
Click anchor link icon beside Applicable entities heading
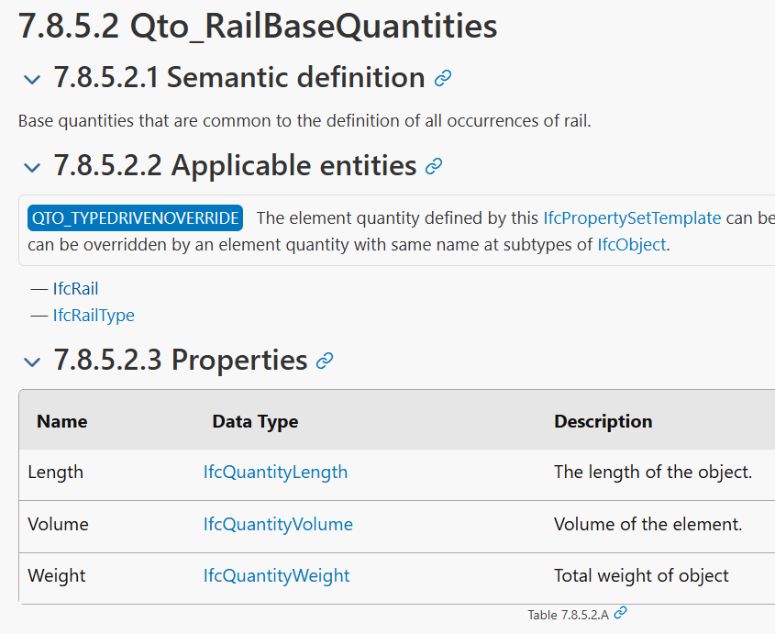pyautogui.click(x=434, y=166)
